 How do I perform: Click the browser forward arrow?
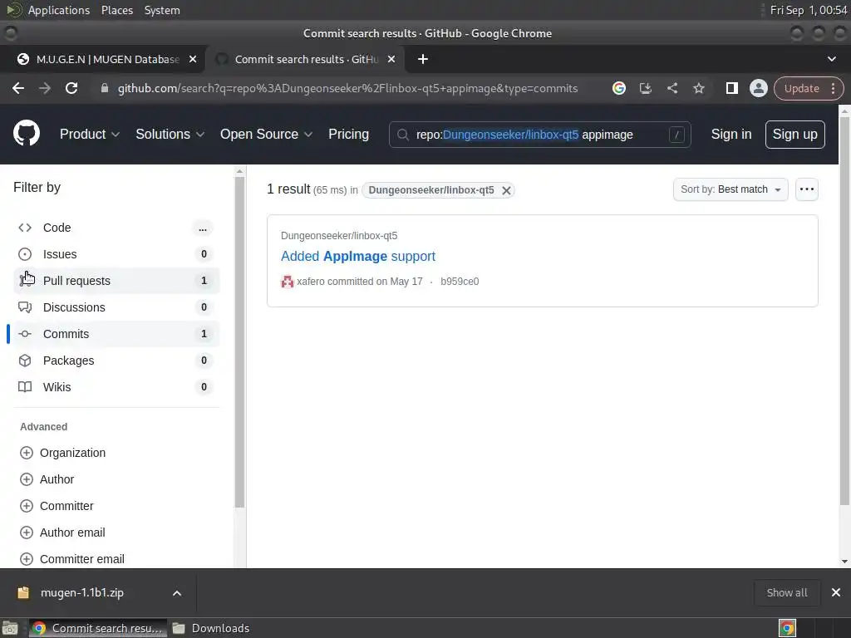point(45,88)
